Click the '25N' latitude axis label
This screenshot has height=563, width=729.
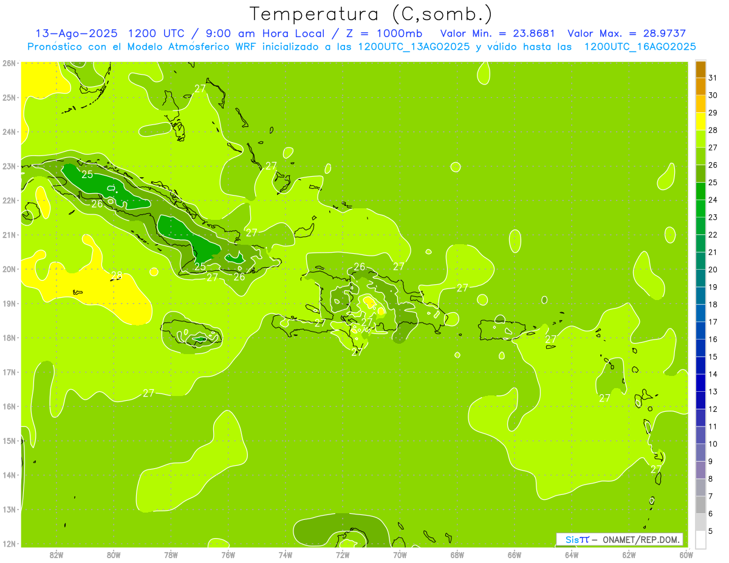(9, 97)
